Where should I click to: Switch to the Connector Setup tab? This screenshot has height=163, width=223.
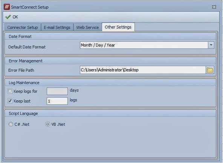coord(23,27)
